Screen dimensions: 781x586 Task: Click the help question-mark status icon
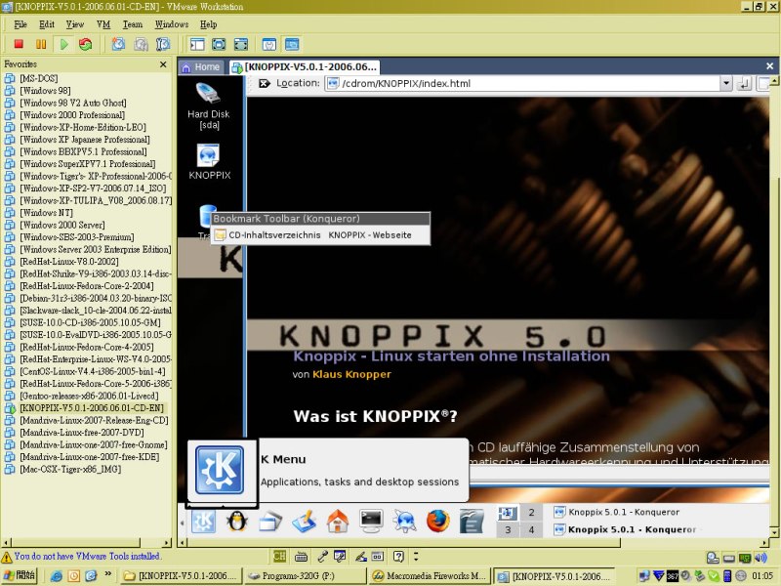[398, 556]
